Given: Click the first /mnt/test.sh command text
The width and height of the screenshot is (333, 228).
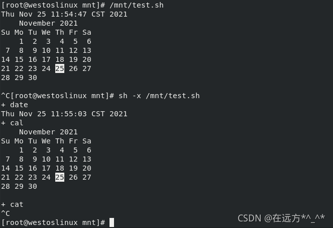Looking at the screenshot, I should [x=137, y=5].
